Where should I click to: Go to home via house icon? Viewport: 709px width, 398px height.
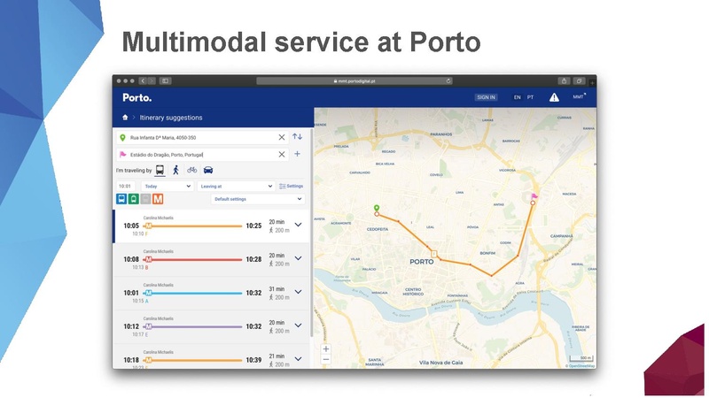pos(125,118)
